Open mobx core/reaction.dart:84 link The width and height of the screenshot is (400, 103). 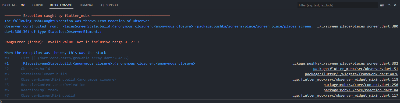point(361,90)
